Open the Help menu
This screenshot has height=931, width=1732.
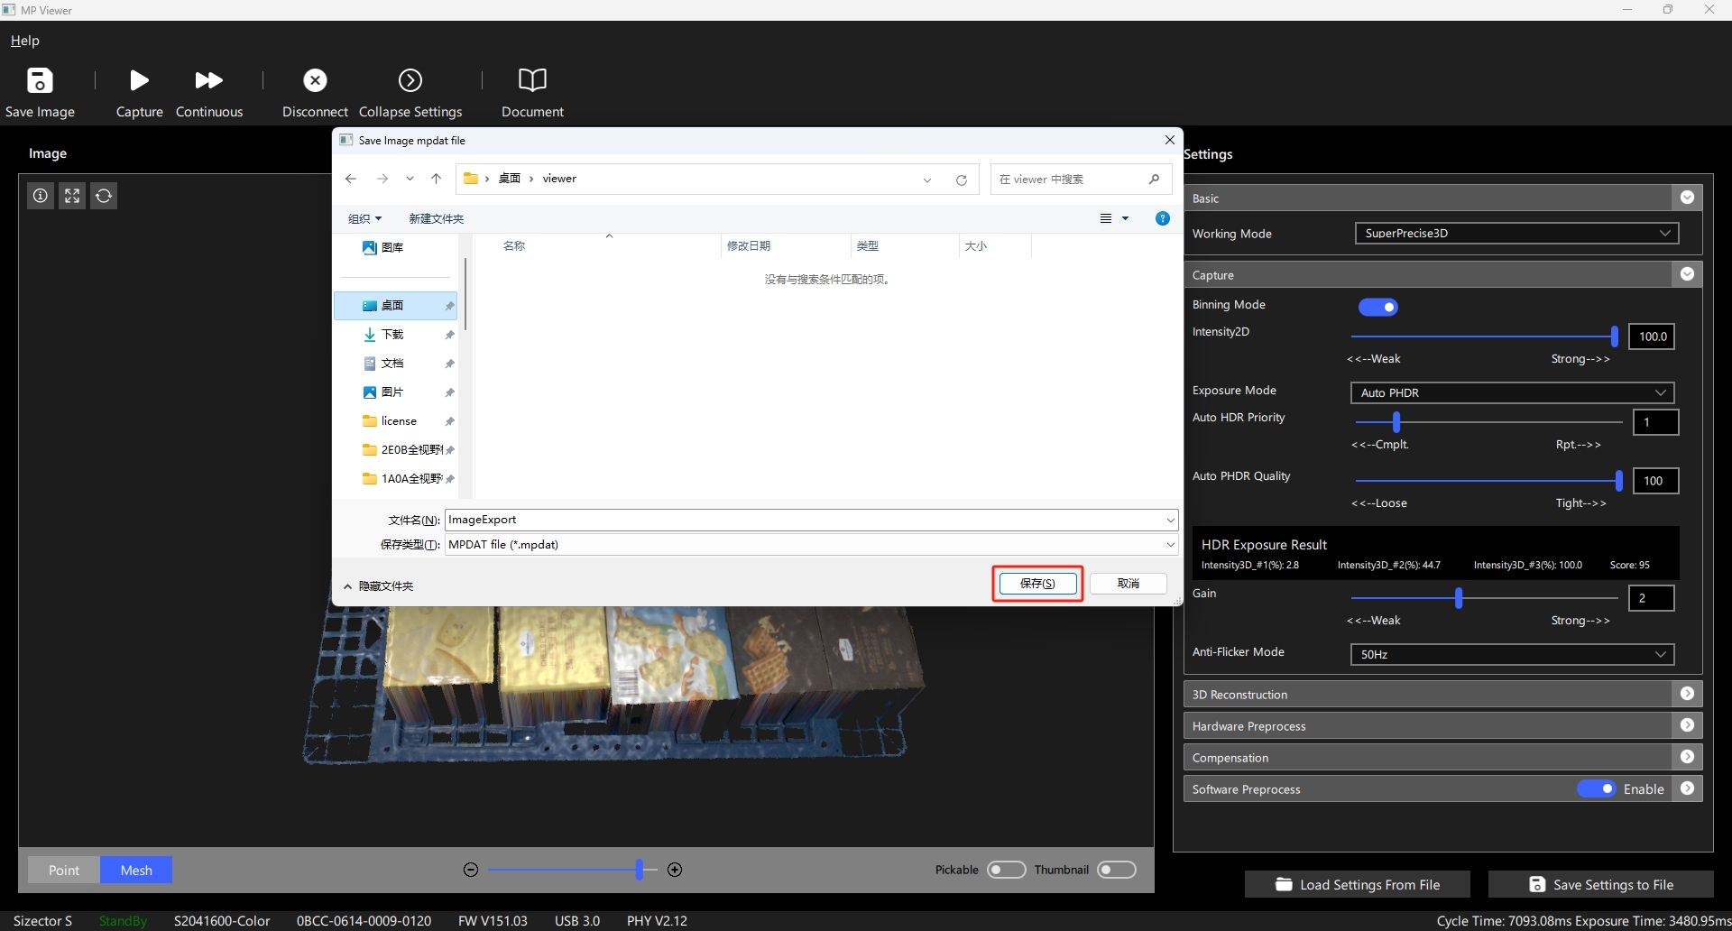25,41
